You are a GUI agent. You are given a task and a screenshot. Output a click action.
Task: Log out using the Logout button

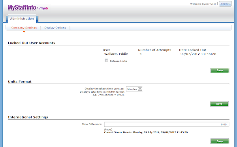point(225,4)
